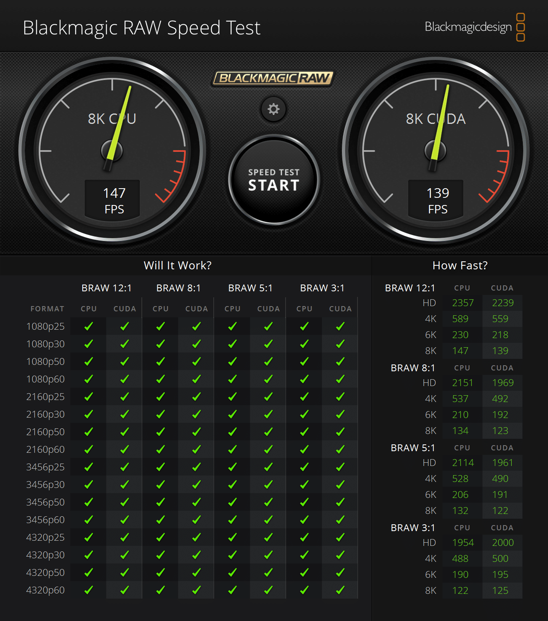The image size is (548, 621).
Task: Click the 4320p60 format row label
Action: tap(45, 590)
